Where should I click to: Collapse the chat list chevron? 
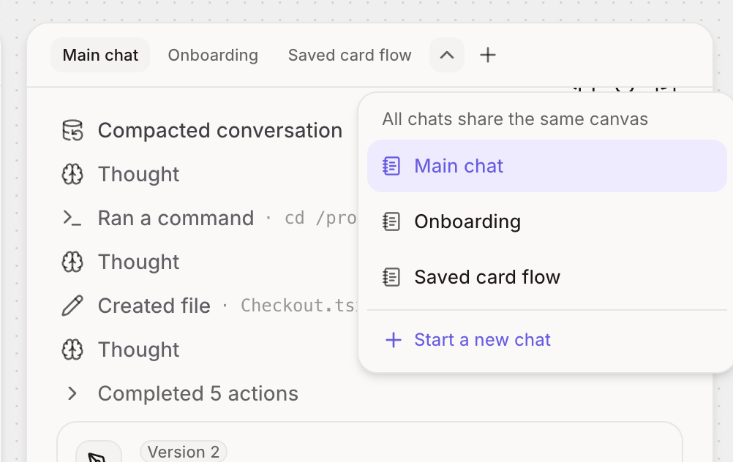tap(447, 55)
